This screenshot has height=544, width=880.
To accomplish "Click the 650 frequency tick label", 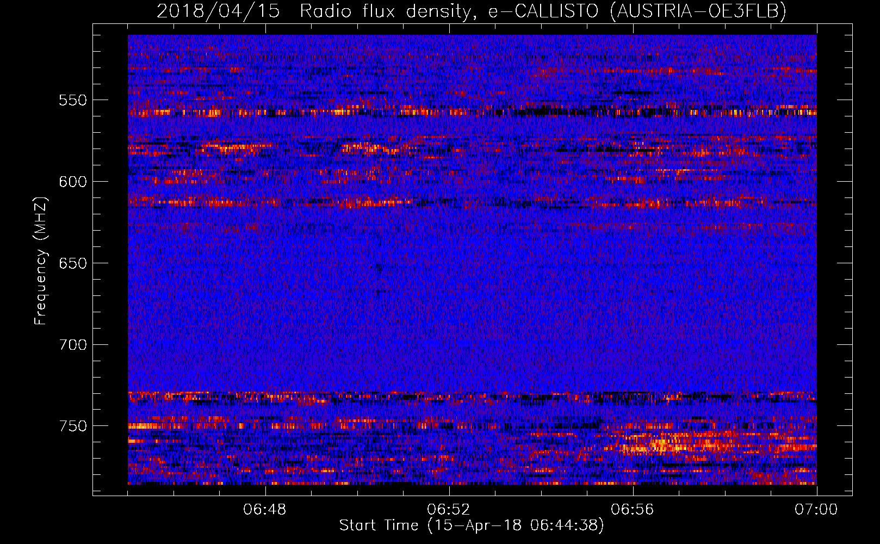I will 73,263.
